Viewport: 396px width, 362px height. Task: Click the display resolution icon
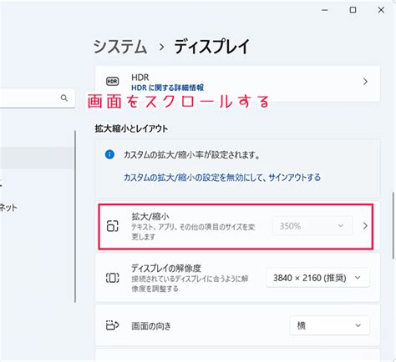pyautogui.click(x=113, y=278)
